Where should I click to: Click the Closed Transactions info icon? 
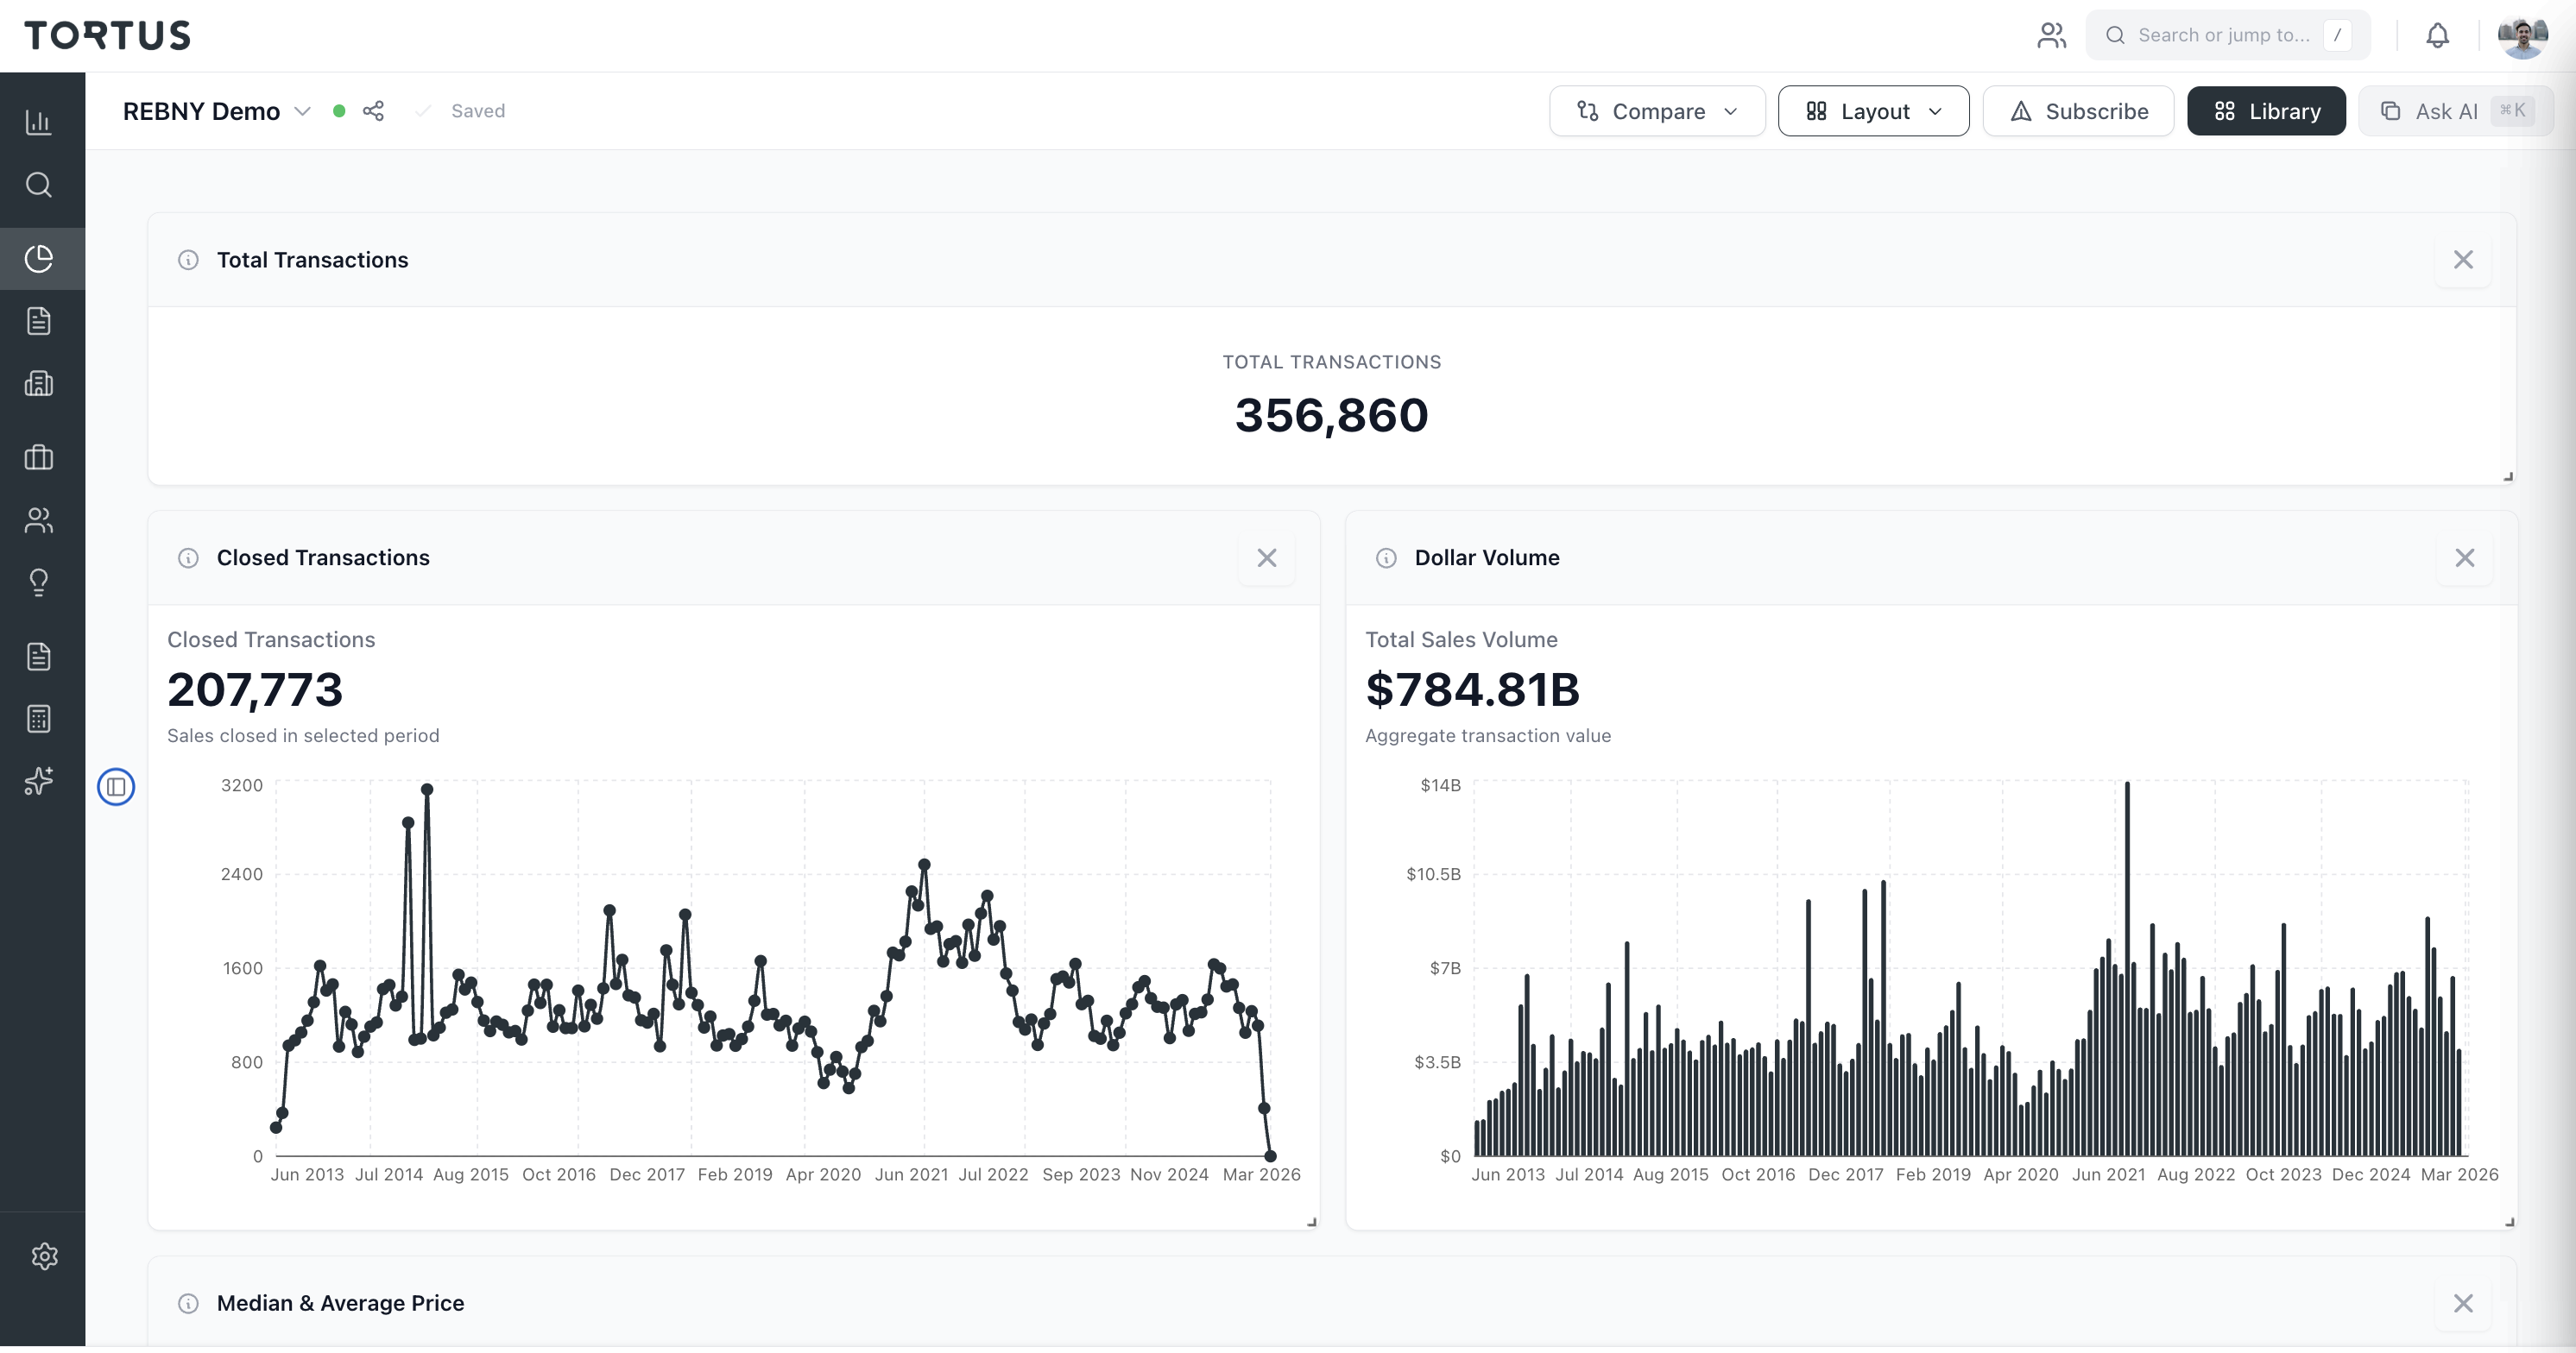pos(188,557)
